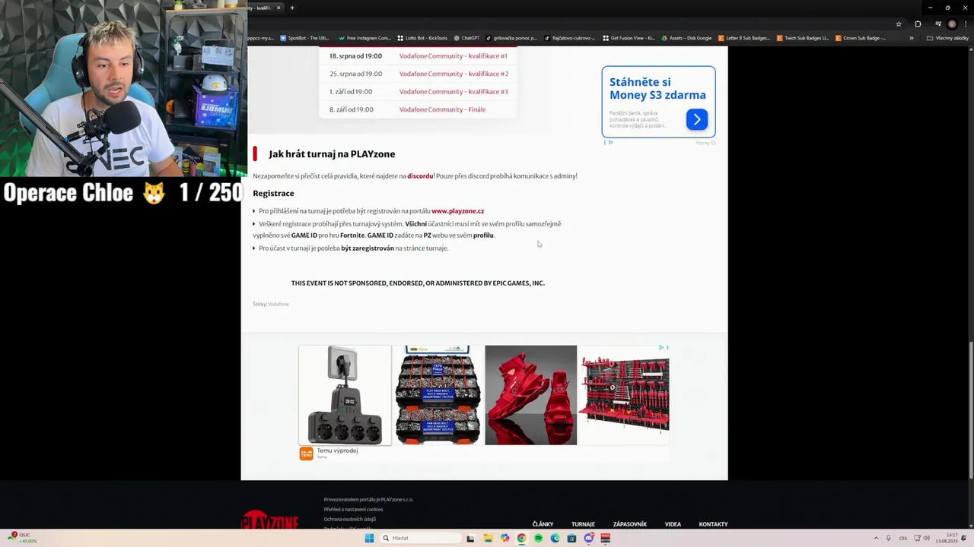Open the www.playzone.cz link
The height and width of the screenshot is (547, 974).
457,211
